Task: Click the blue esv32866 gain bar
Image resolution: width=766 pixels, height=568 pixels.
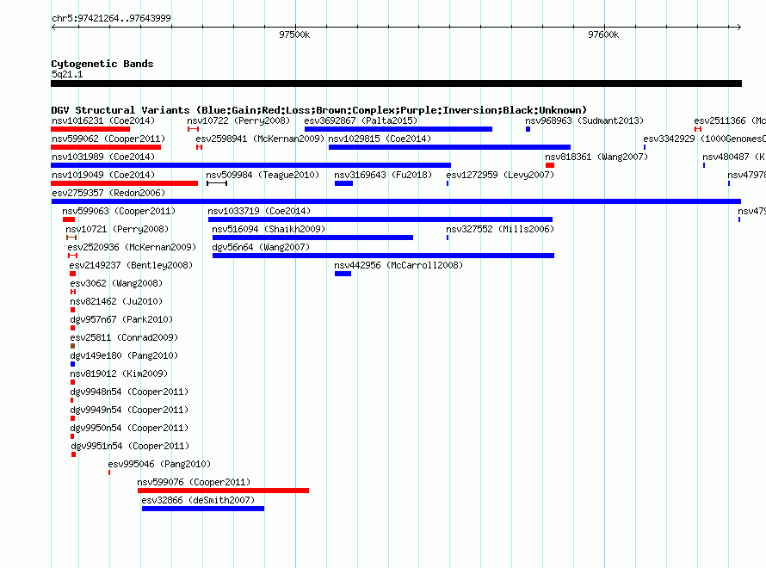Action: [203, 509]
